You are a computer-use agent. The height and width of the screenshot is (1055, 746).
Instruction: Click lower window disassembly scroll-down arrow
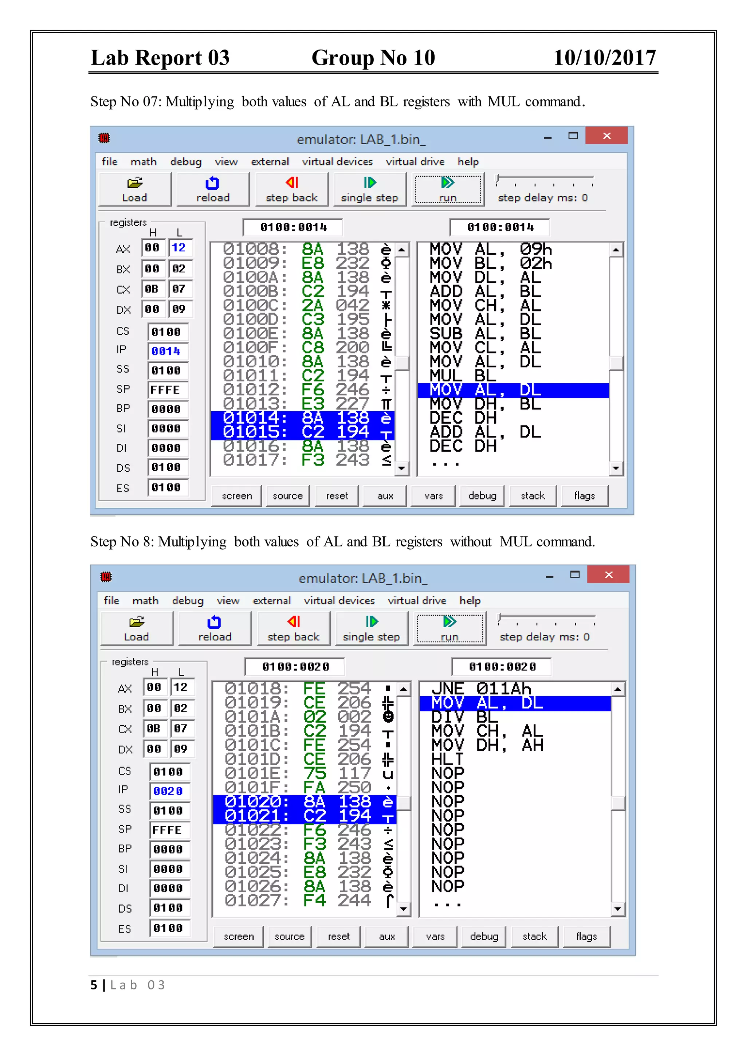618,909
